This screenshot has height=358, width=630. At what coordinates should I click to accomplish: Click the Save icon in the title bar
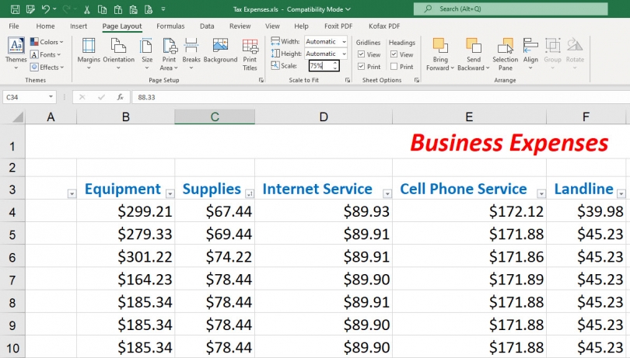click(x=28, y=9)
